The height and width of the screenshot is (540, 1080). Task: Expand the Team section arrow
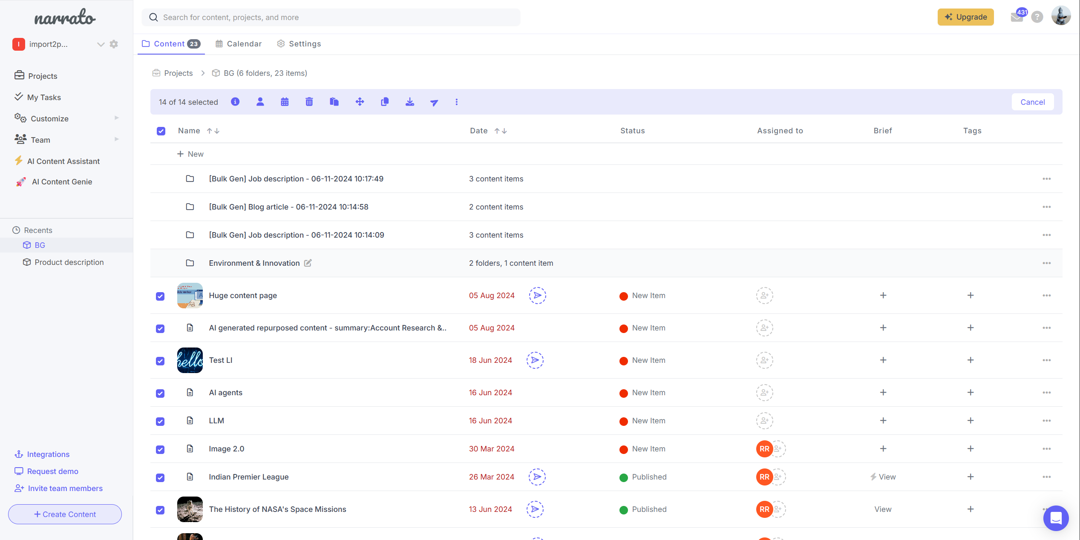click(116, 139)
